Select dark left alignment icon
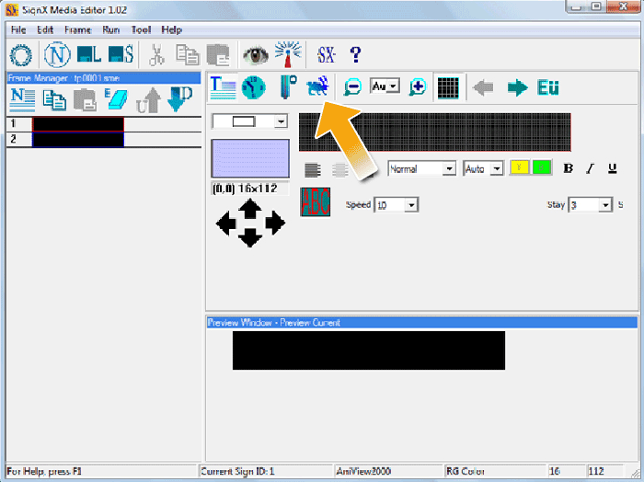The width and height of the screenshot is (644, 482). [x=313, y=169]
